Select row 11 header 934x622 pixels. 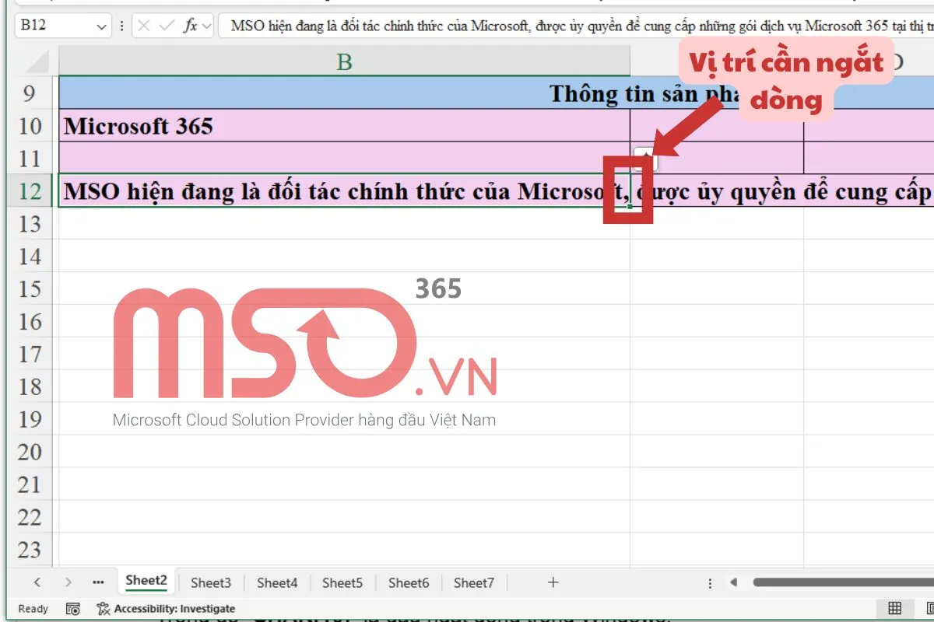click(30, 159)
